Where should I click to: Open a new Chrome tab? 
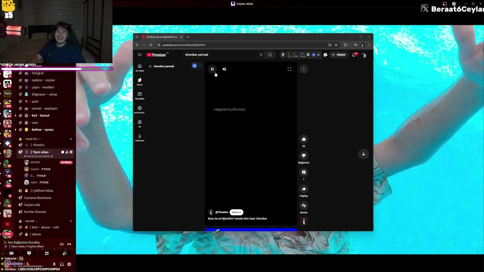pos(188,37)
